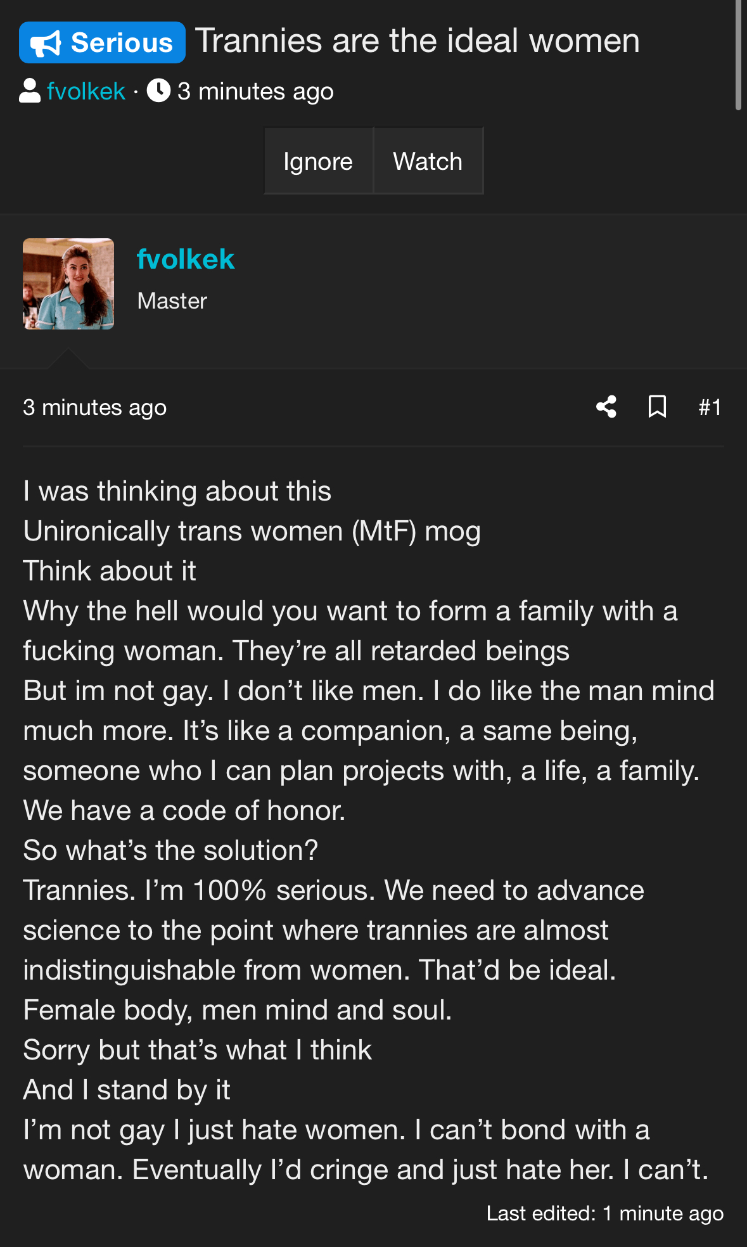Open post permalink #1

pos(710,407)
